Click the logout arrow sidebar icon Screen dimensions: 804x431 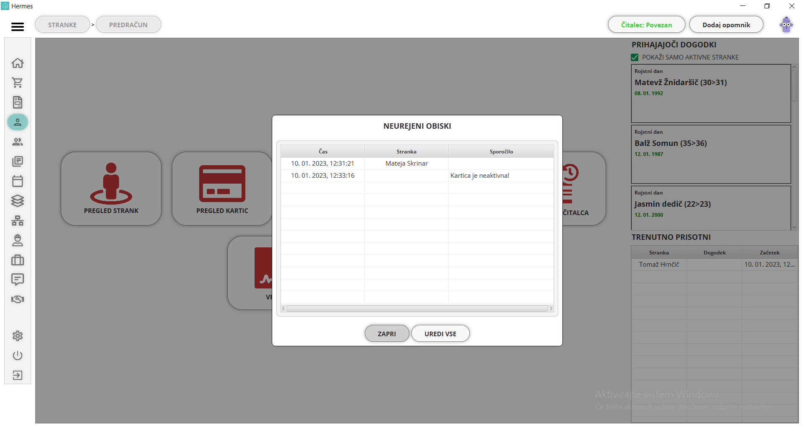[18, 375]
